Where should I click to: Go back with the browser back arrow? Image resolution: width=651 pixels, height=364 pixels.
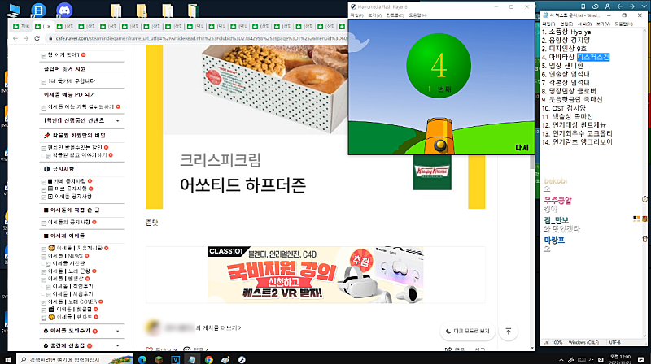[15, 38]
